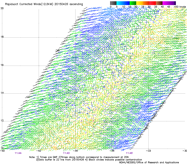Click the purple '11:44' time label

[18, 153]
